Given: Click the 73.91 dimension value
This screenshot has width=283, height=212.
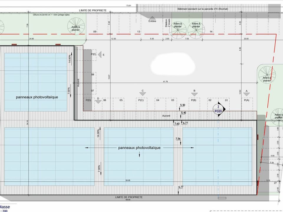Looking at the screenshot, I should point(129,6).
